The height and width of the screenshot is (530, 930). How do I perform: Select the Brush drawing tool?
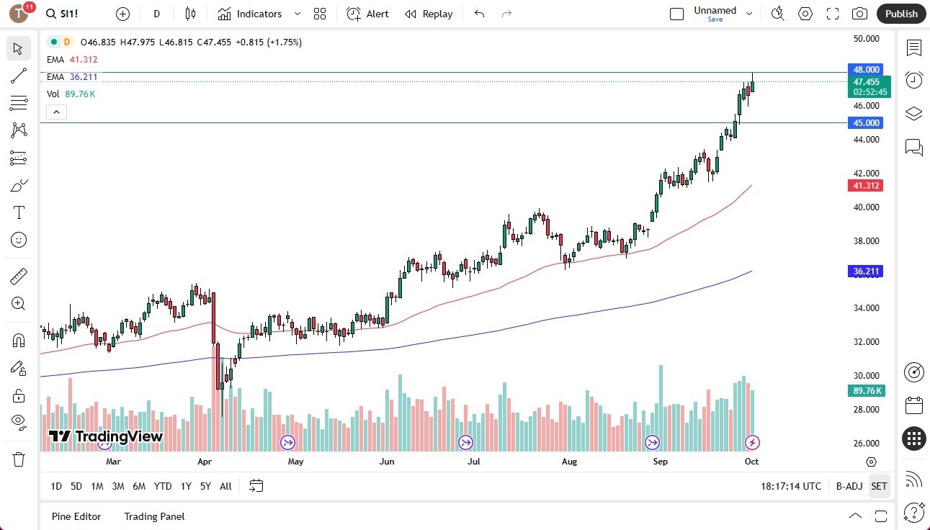tap(19, 185)
